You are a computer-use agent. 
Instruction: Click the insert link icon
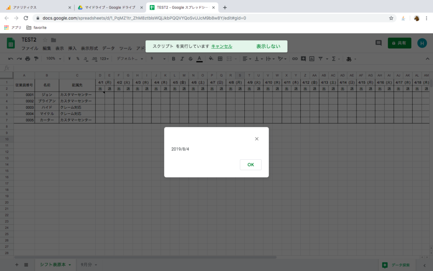[295, 59]
